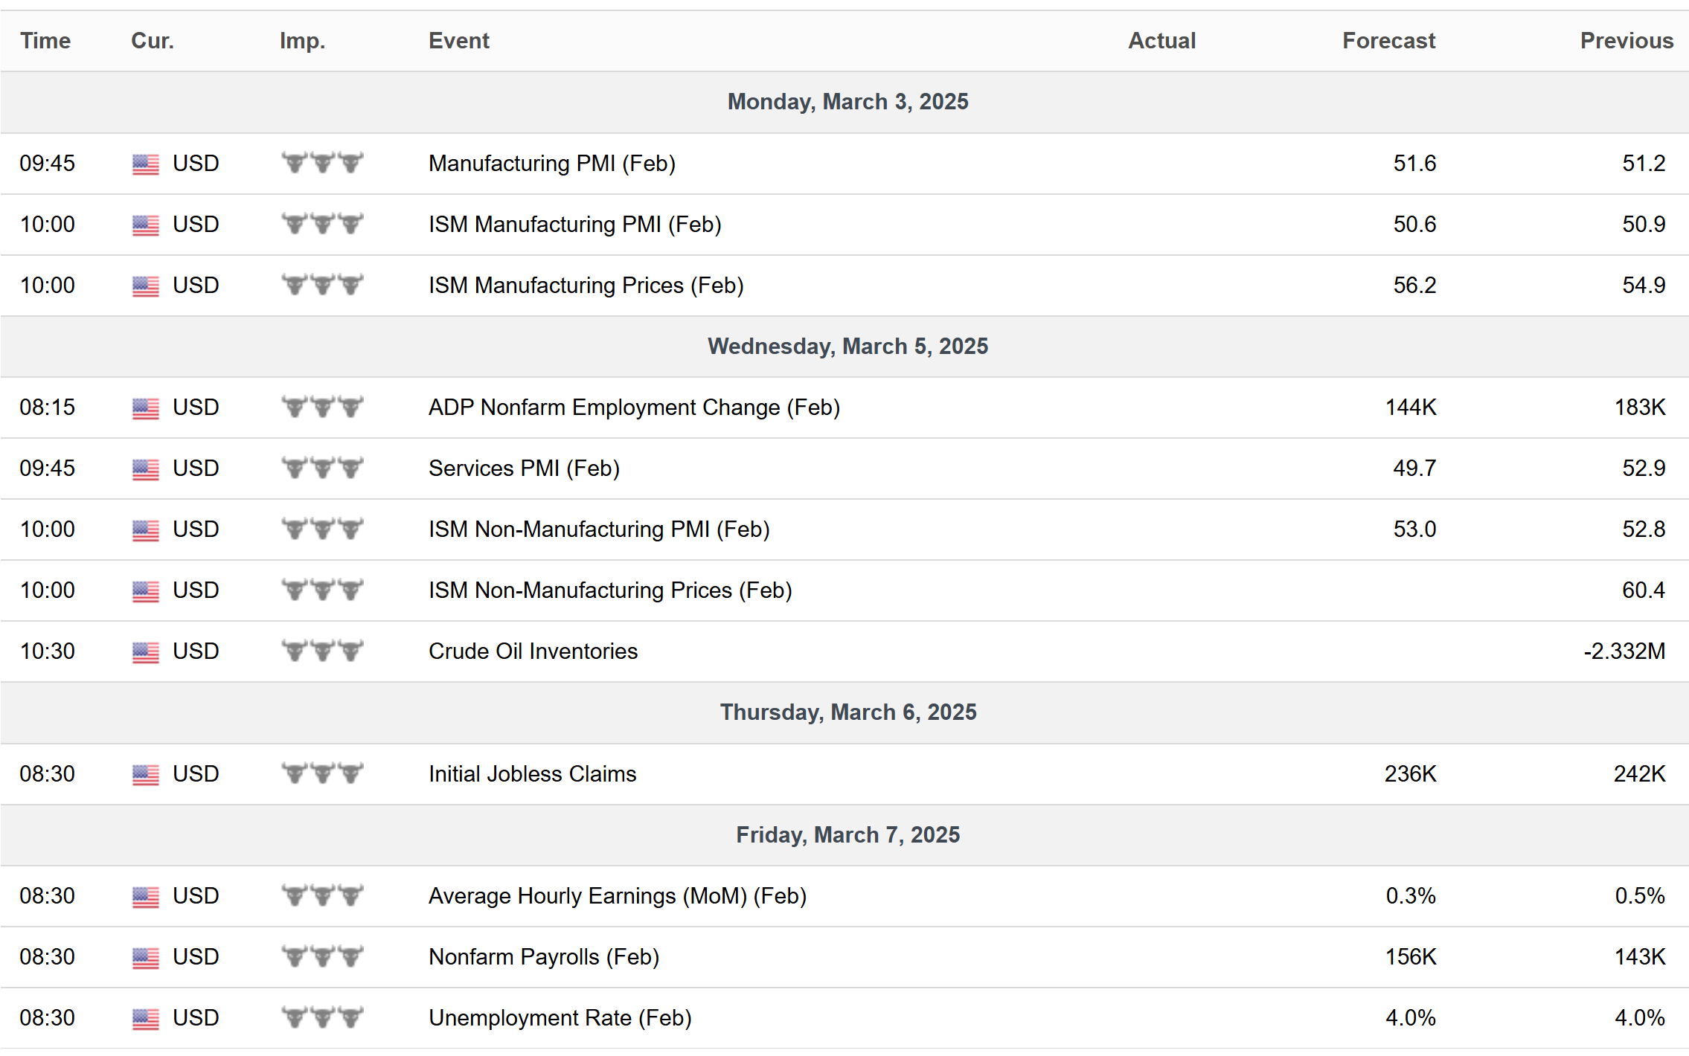Click US flag in Nonfarm Payrolls row
This screenshot has width=1689, height=1056.
(x=146, y=958)
